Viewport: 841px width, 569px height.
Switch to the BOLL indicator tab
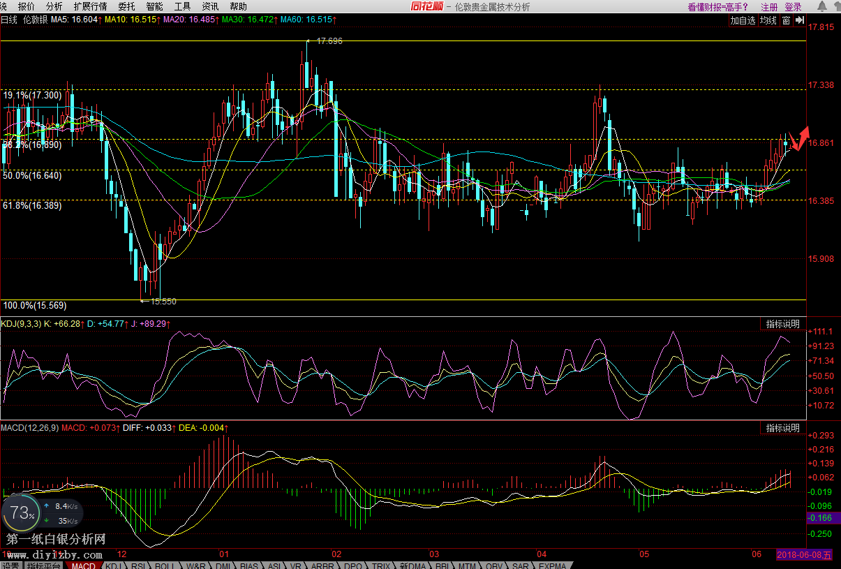[x=165, y=566]
